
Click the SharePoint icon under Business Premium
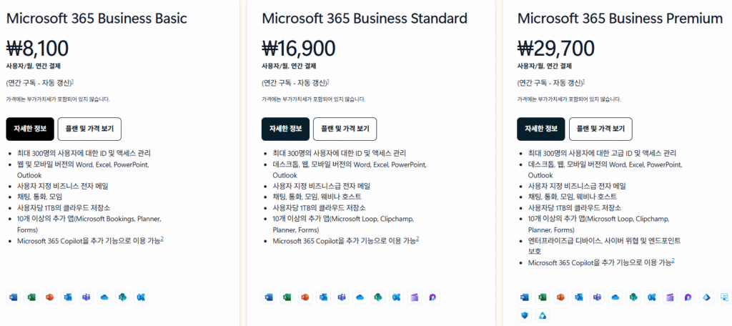pyautogui.click(x=634, y=297)
